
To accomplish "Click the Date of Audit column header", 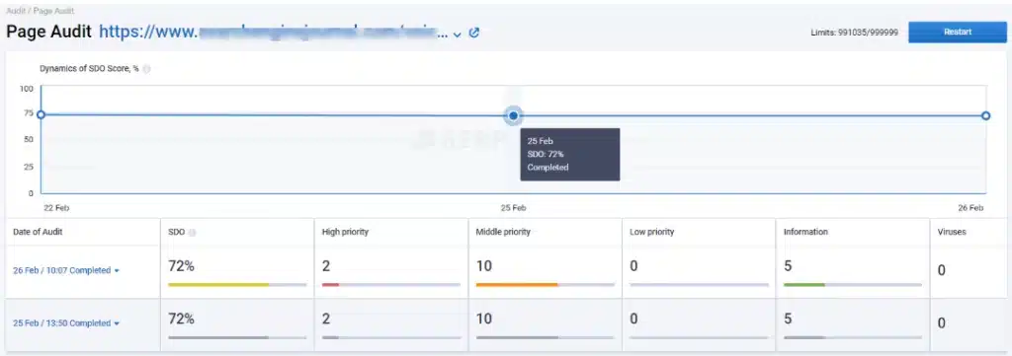I will [x=39, y=232].
